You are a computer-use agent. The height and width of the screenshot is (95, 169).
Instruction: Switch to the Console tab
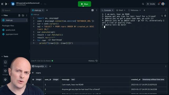click(106, 10)
